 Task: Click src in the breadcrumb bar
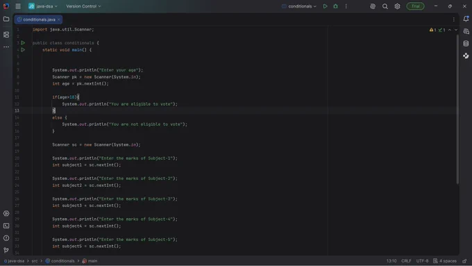click(35, 261)
